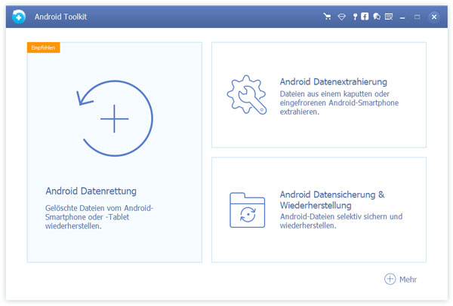Close the Android Toolkit window
The image size is (453, 306).
[434, 17]
